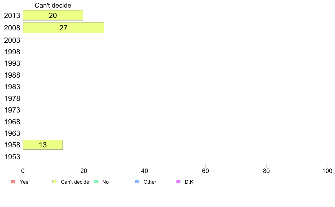Click the yellow Can't decide legend swatch
335x207 pixels.
(54, 182)
